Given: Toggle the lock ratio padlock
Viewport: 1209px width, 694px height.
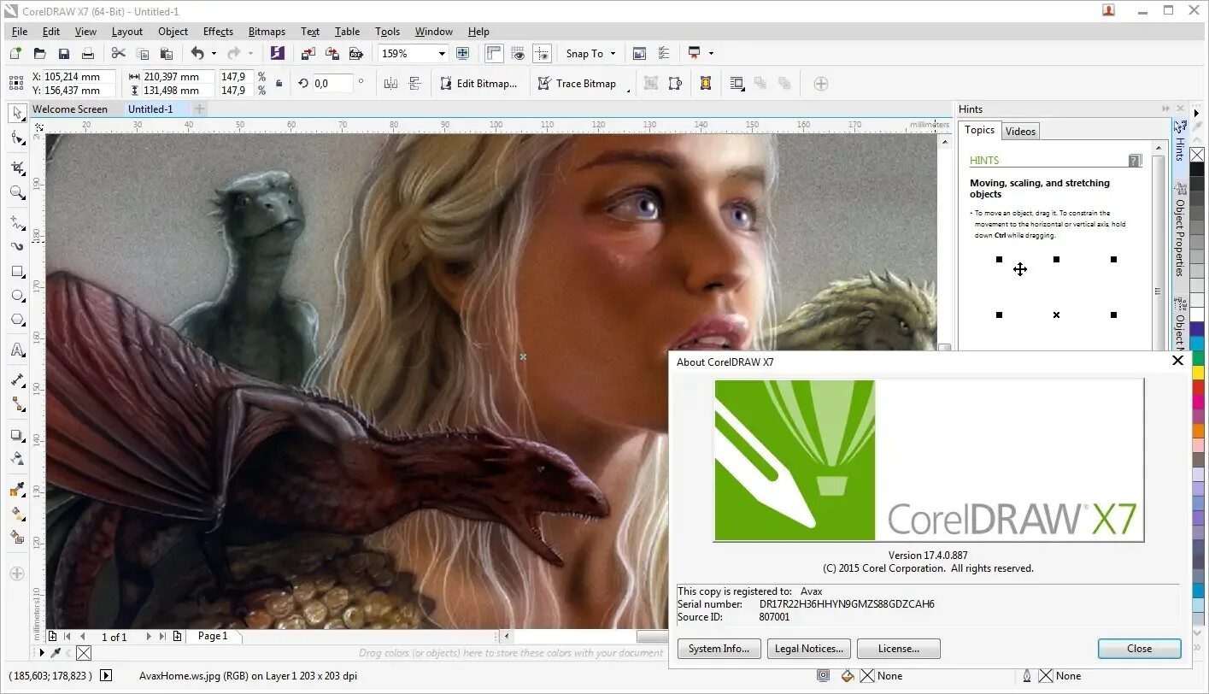Looking at the screenshot, I should [x=278, y=83].
